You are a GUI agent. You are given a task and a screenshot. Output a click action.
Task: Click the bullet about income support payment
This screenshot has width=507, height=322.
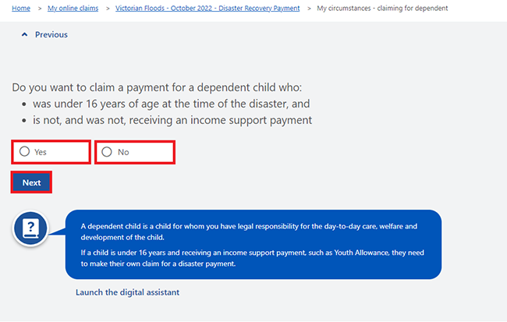pos(172,120)
